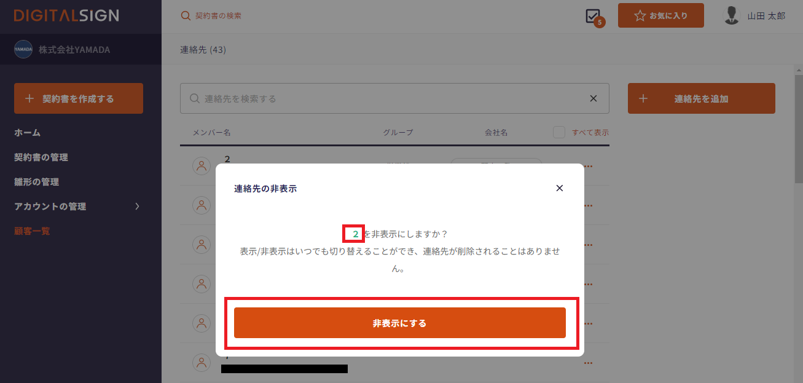The image size is (803, 383).
Task: Toggle the すべて表示 checkbox
Action: point(558,132)
